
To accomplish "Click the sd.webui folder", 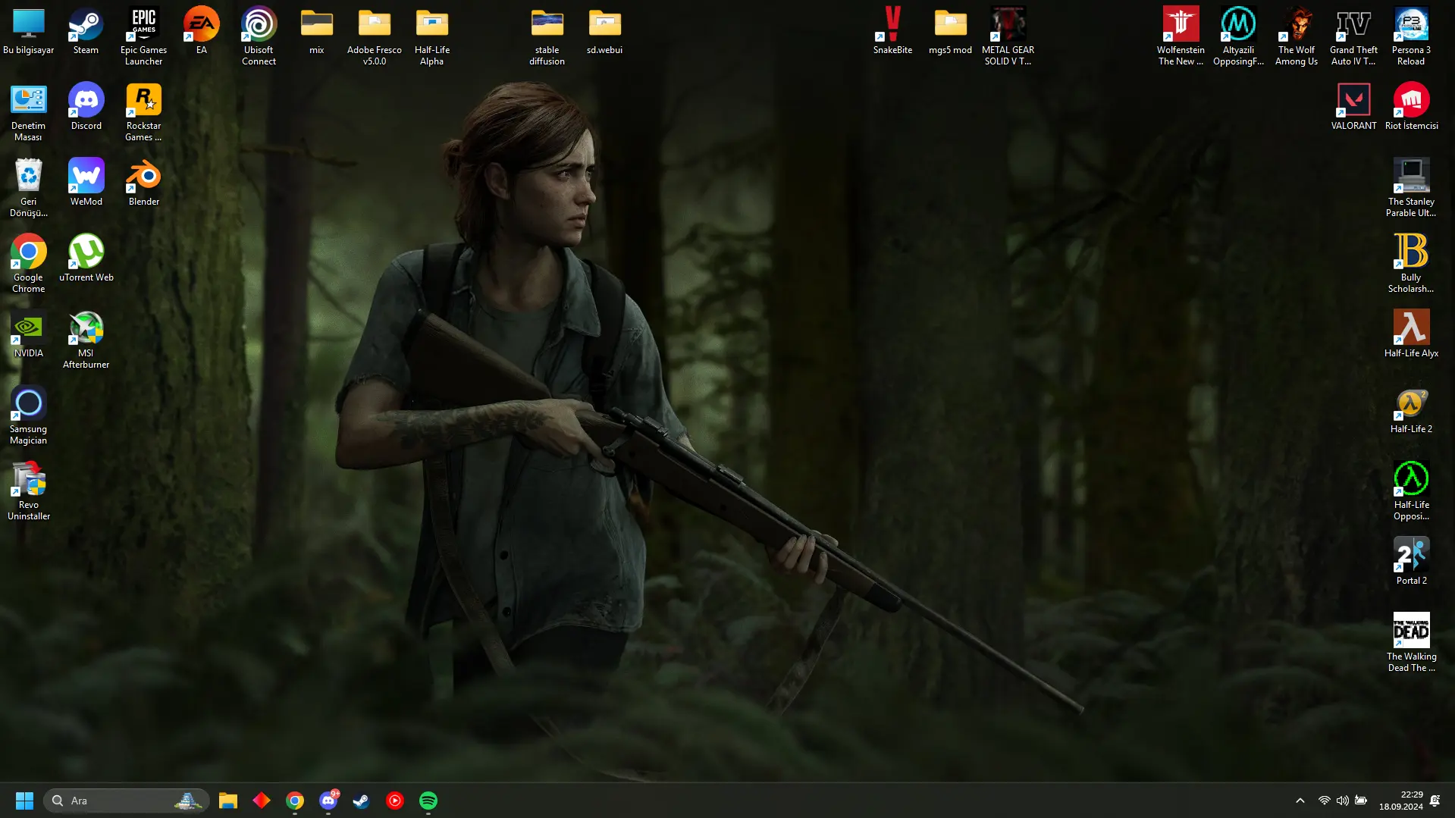I will (605, 32).
